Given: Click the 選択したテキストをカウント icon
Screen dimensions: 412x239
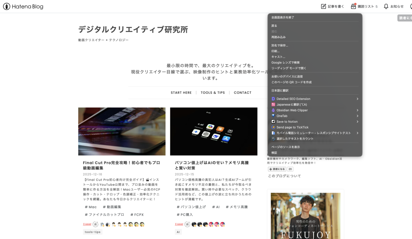Looking at the screenshot, I should (273, 138).
